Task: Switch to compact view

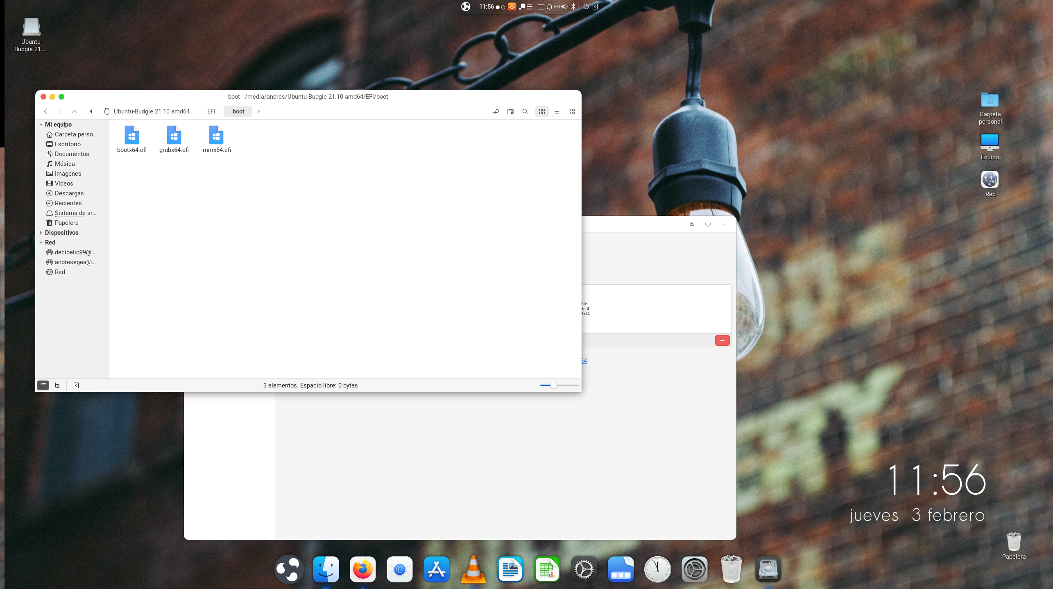Action: click(x=572, y=111)
